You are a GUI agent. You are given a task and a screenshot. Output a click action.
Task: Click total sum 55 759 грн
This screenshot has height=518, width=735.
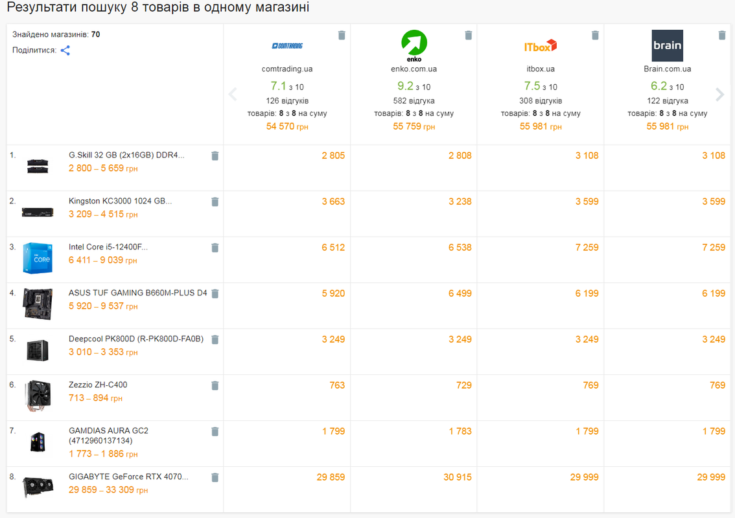pos(414,126)
